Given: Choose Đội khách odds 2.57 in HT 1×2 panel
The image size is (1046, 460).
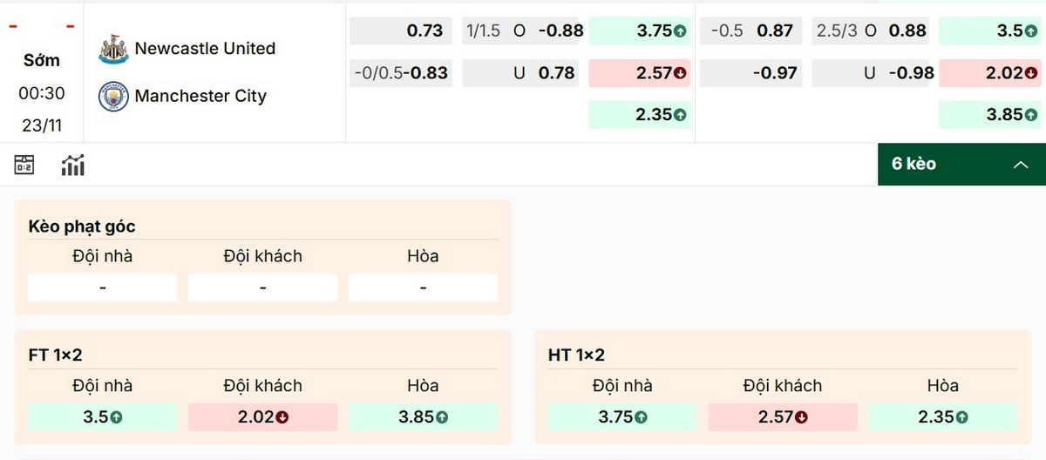Looking at the screenshot, I should 782,417.
